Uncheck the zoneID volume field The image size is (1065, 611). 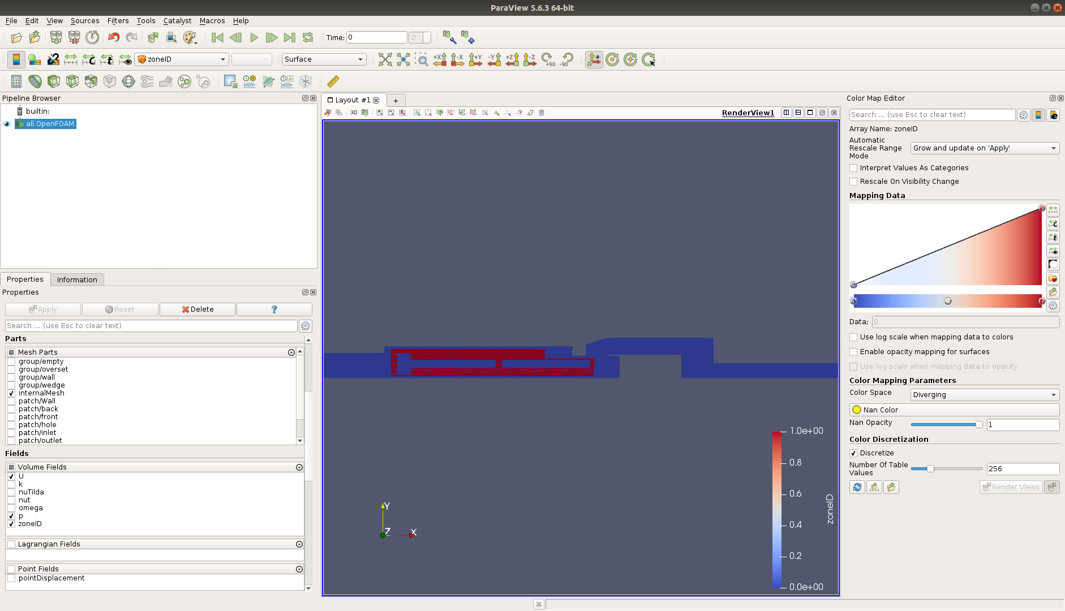pyautogui.click(x=11, y=524)
